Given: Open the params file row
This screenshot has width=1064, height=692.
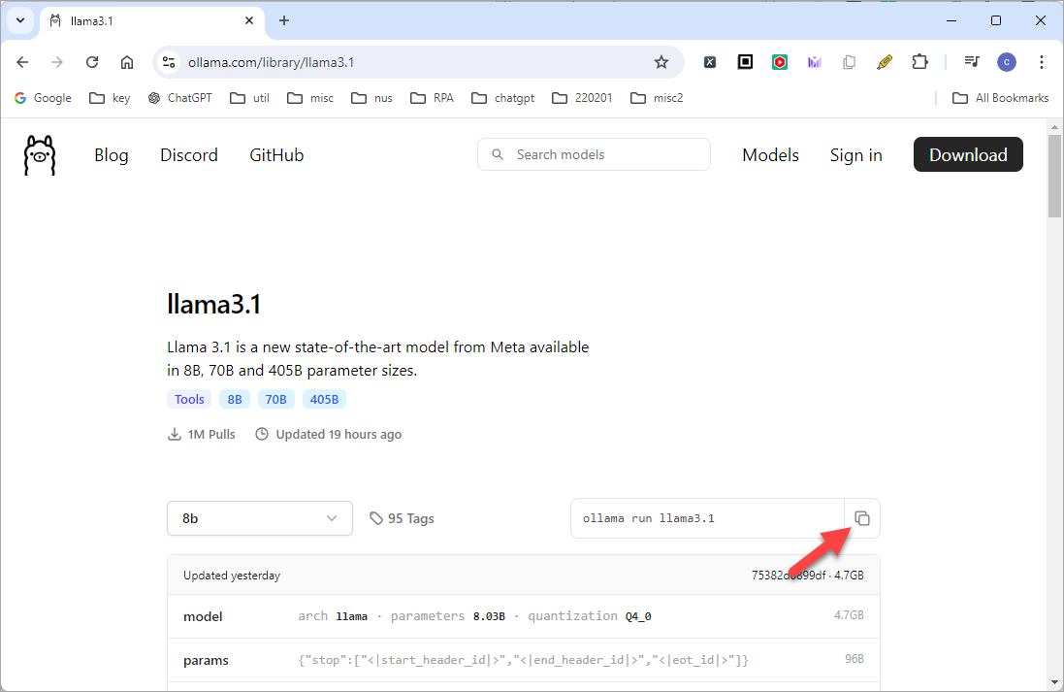Looking at the screenshot, I should tap(523, 660).
